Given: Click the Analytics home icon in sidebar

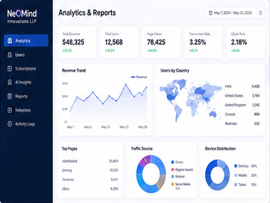Looking at the screenshot, I should click(x=10, y=41).
